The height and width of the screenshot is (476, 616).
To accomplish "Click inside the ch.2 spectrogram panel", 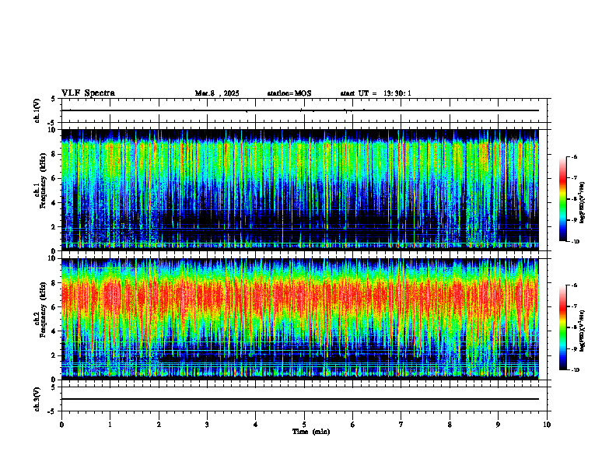I will (x=299, y=319).
